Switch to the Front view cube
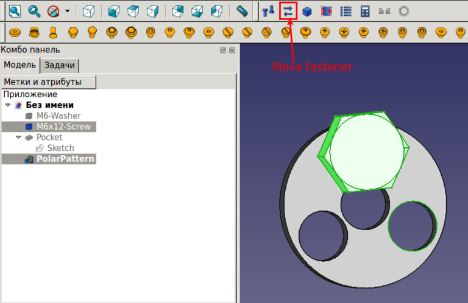This screenshot has height=303, width=468. 114,12
